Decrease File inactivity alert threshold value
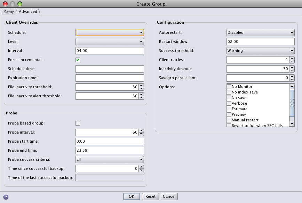This screenshot has height=203, width=302. [x=141, y=98]
